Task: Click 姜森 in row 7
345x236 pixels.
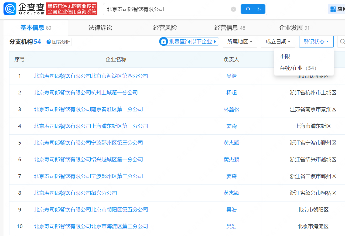Action: tap(231, 176)
